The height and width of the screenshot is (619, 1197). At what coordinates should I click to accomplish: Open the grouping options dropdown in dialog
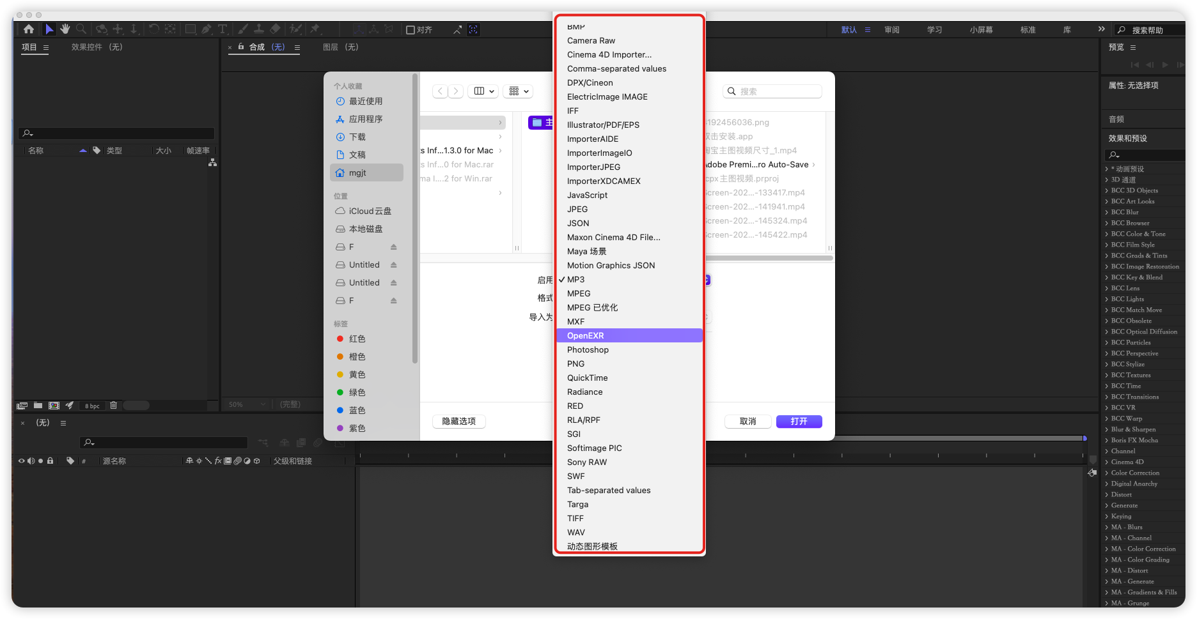(519, 91)
